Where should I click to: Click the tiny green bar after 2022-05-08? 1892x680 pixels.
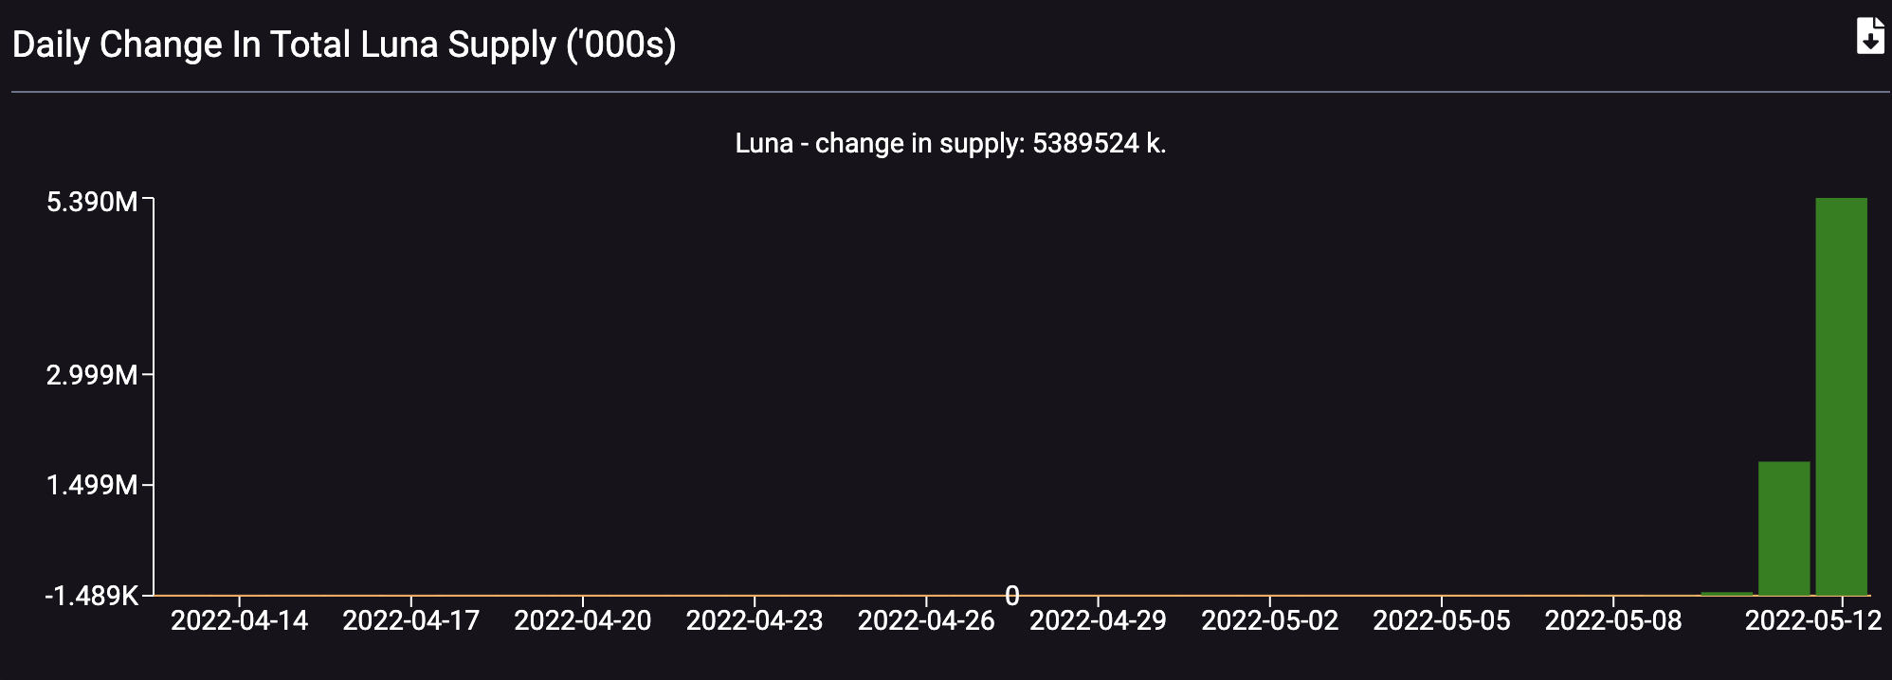tap(1727, 594)
